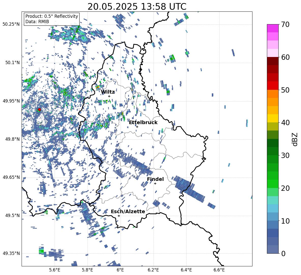Click the Esch/Alzette station cross marker
The image size is (301, 275).
pyautogui.click(x=119, y=216)
